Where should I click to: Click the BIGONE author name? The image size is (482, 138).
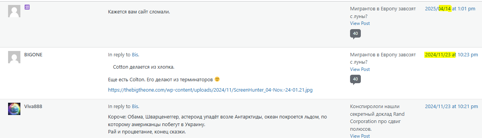(x=33, y=54)
